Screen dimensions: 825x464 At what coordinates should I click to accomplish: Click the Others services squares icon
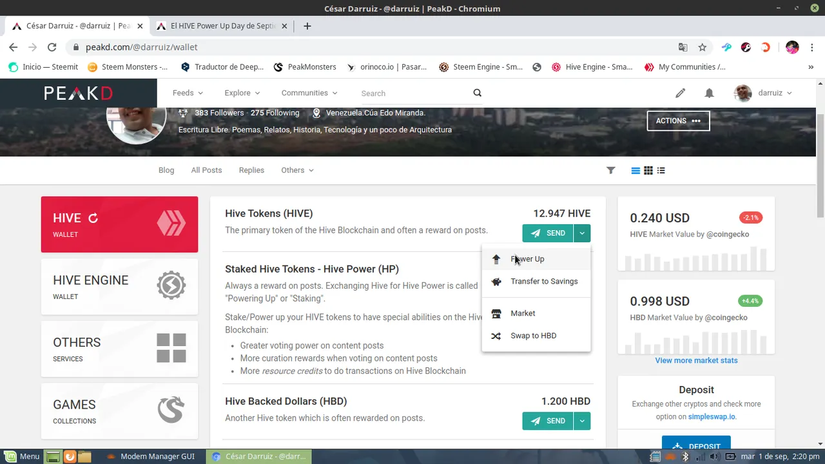pos(171,348)
